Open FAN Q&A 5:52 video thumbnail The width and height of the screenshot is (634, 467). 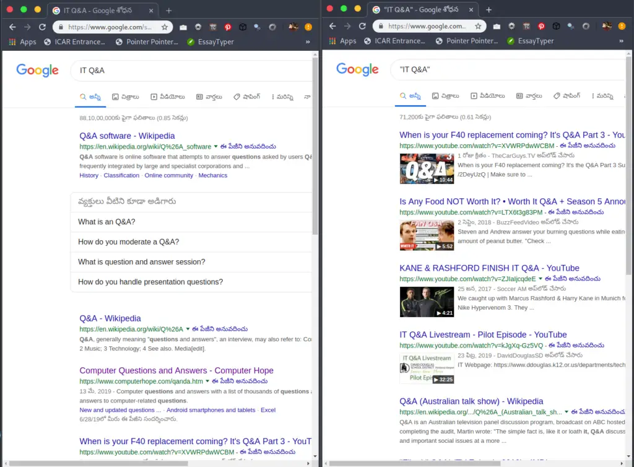427,235
